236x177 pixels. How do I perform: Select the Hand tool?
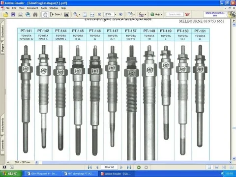click(45, 15)
